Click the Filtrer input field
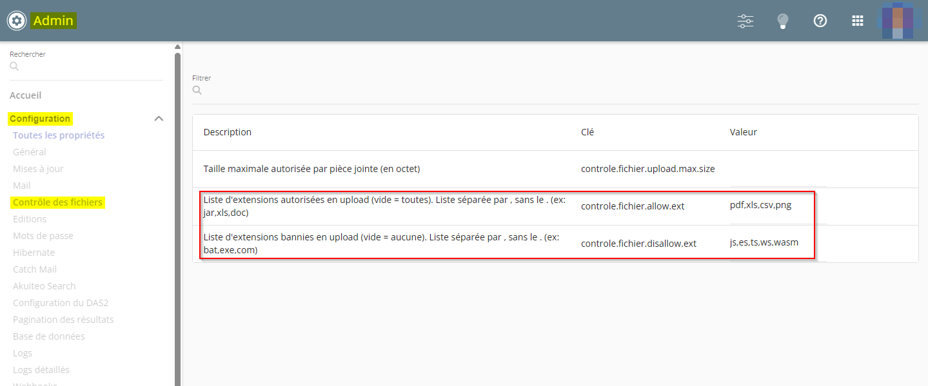This screenshot has width=928, height=386. [555, 91]
